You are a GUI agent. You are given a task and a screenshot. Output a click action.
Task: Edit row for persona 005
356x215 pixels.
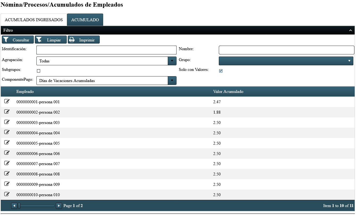point(7,143)
